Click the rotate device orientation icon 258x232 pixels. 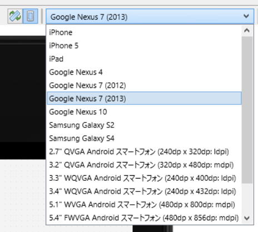15,16
